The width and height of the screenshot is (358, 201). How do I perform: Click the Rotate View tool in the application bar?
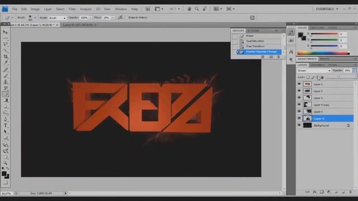(x=205, y=9)
